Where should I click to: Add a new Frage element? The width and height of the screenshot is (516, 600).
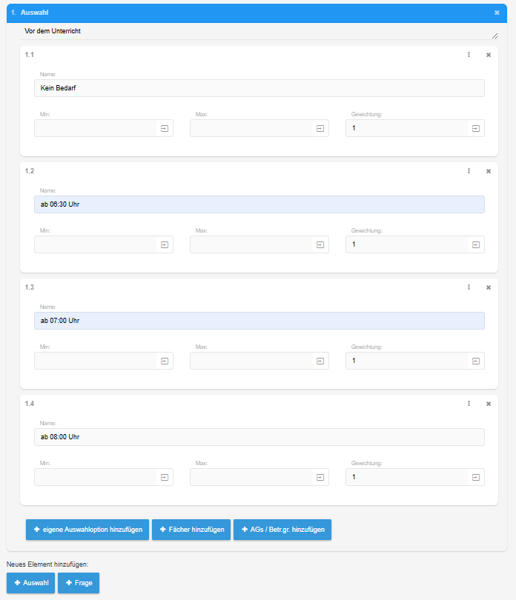pyautogui.click(x=79, y=583)
